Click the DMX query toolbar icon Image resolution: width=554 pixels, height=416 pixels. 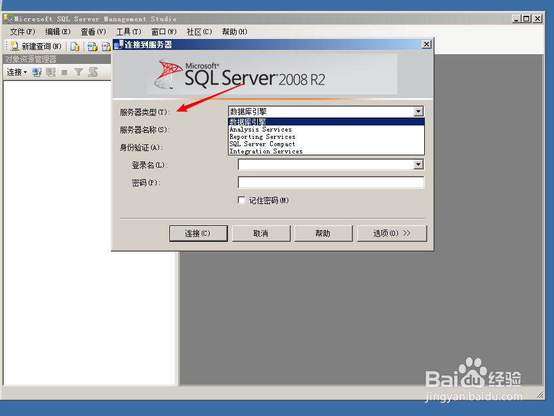click(106, 46)
